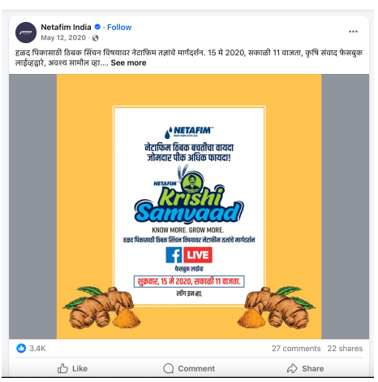Open the three-dot post options menu
Screen dimensions: 378x382
tap(353, 32)
